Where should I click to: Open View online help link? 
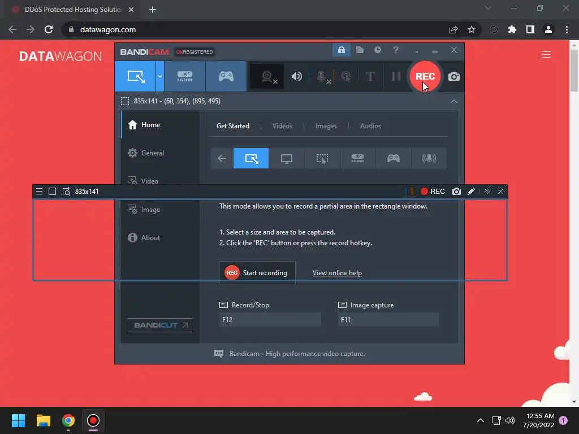coord(337,273)
